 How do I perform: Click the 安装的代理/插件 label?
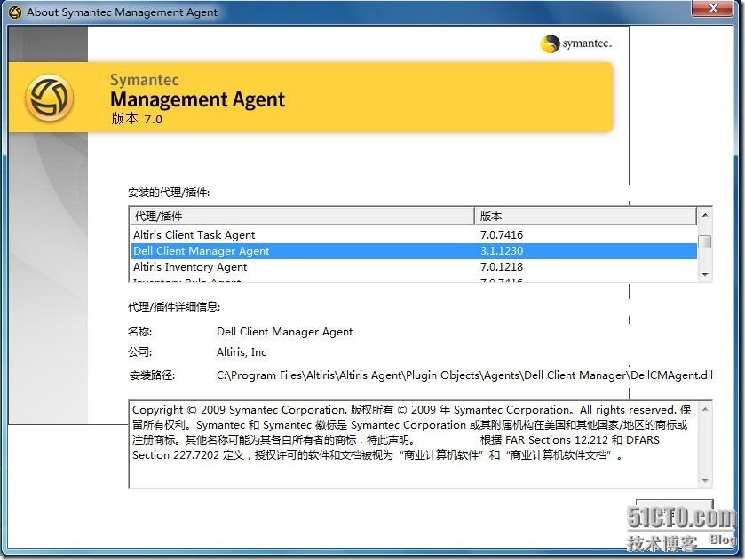pyautogui.click(x=169, y=193)
